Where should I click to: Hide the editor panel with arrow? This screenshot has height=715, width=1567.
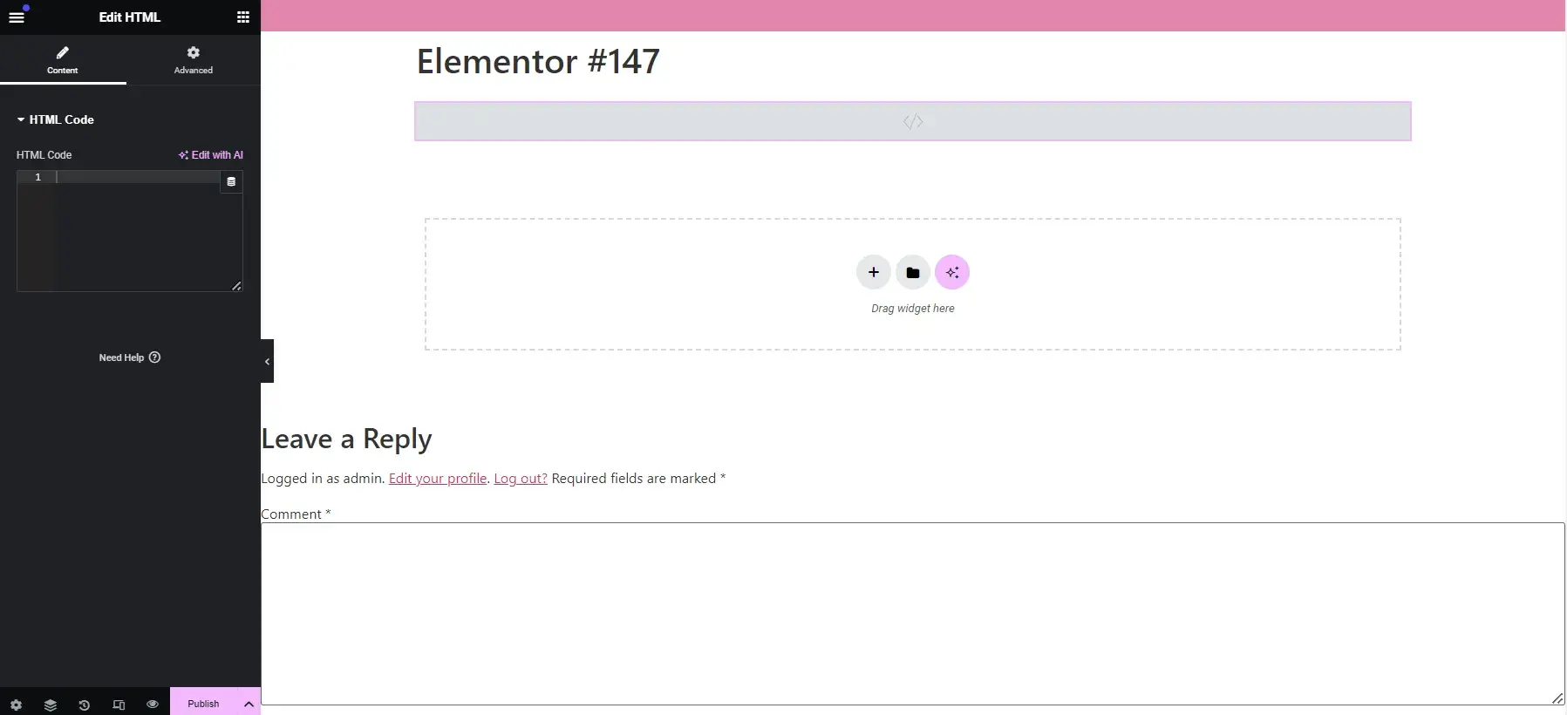click(x=267, y=361)
